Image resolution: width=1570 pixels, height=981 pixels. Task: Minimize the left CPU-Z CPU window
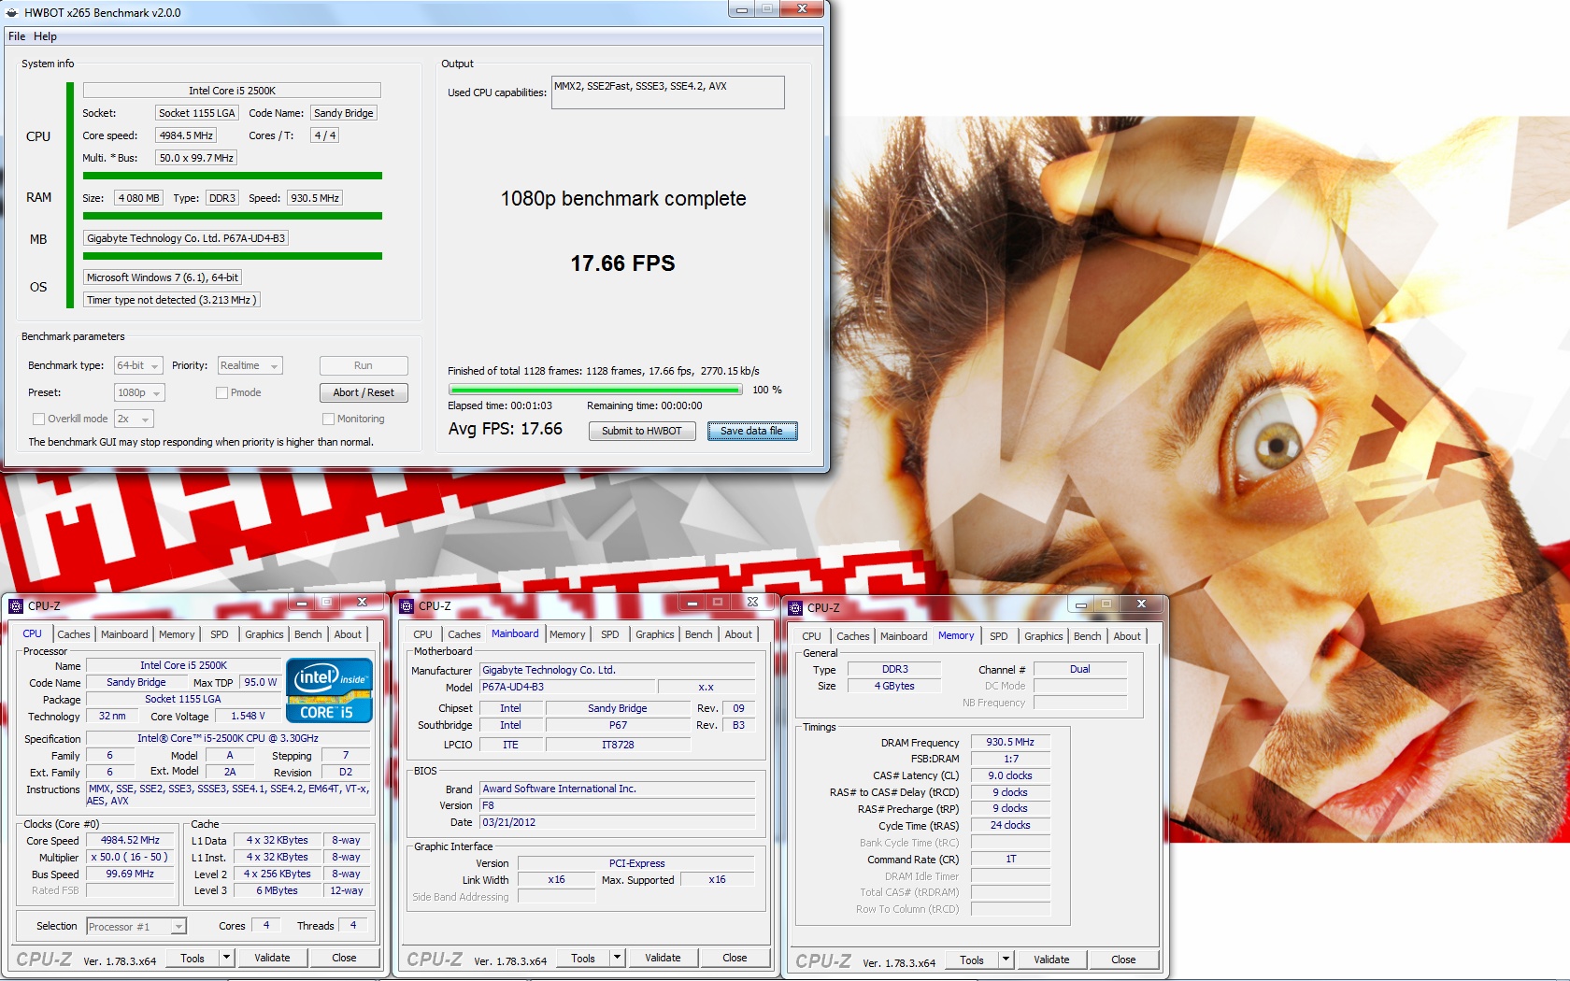[301, 603]
